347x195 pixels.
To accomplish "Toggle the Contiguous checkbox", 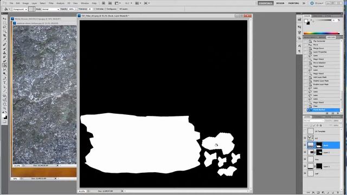I will click(x=105, y=9).
